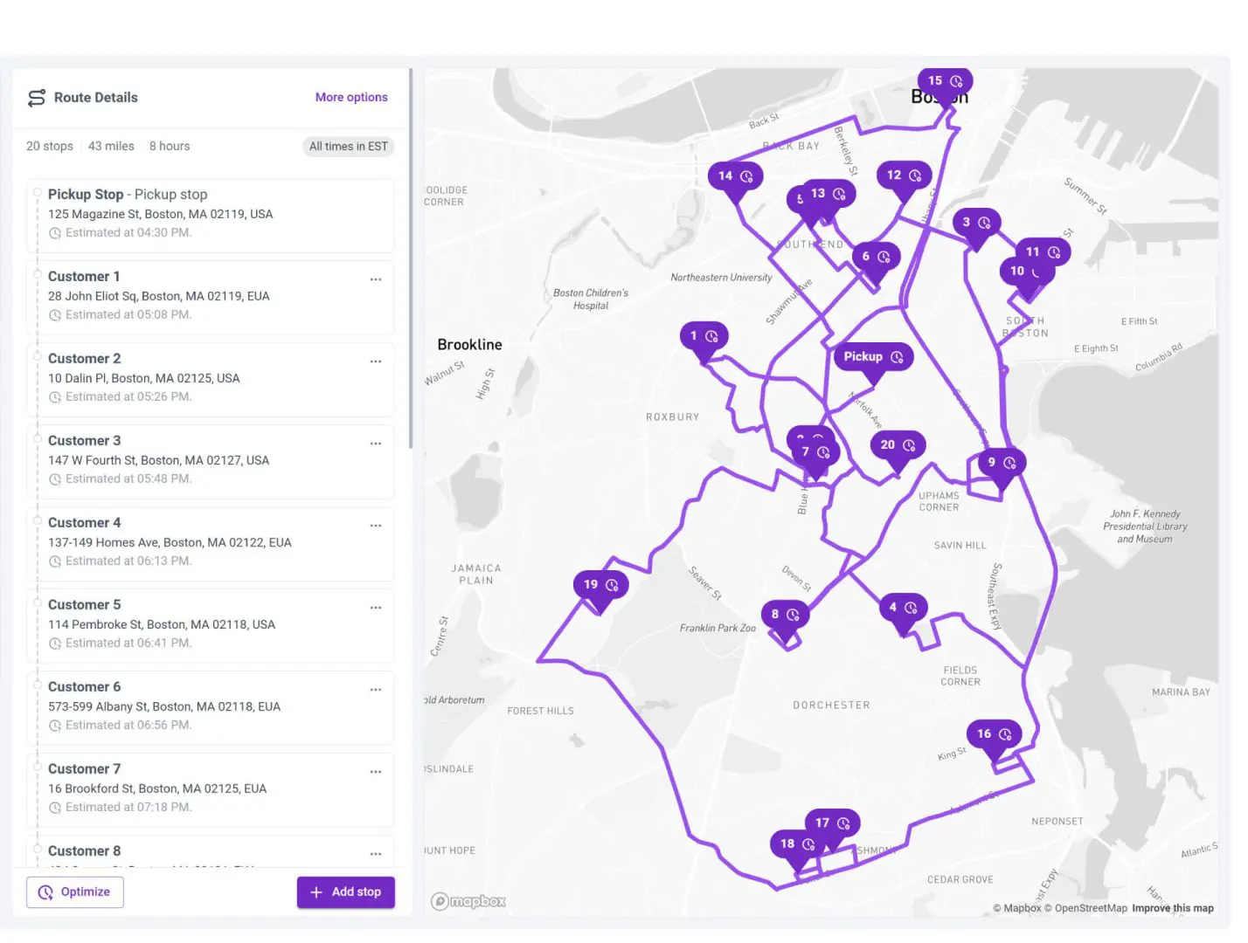Click the All times in EST badge
The height and width of the screenshot is (943, 1248).
click(348, 147)
